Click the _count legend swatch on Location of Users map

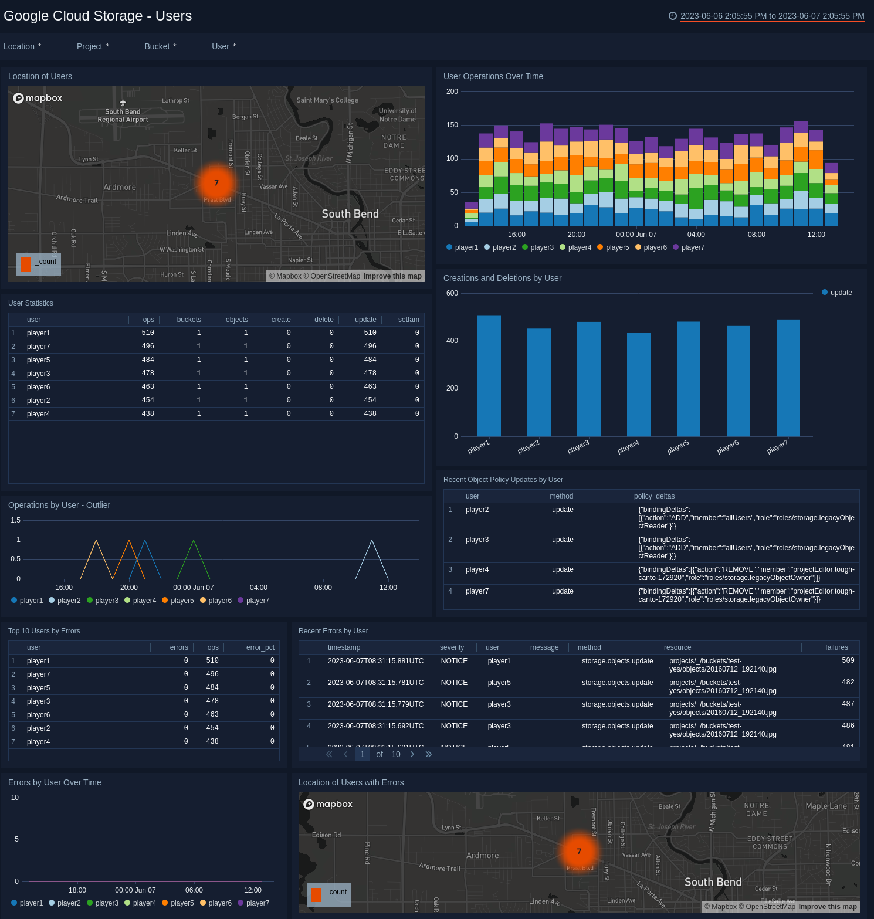pos(26,264)
